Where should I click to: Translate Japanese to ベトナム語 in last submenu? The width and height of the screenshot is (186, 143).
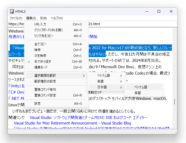pos(144,87)
